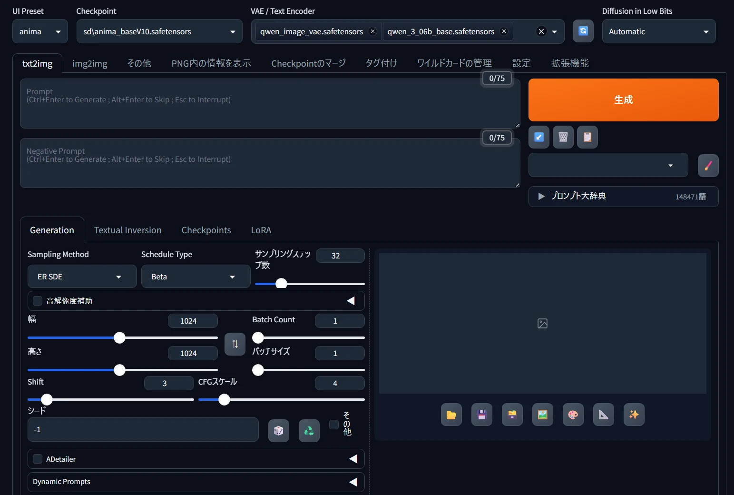Screen dimensions: 734x495
Task: Click the clipboard paste styles icon
Action: tap(587, 137)
